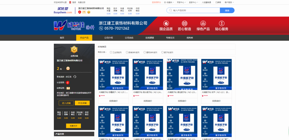289x140 pixels.
Task: Click the blue 搜索 button
Action: pos(227,11)
